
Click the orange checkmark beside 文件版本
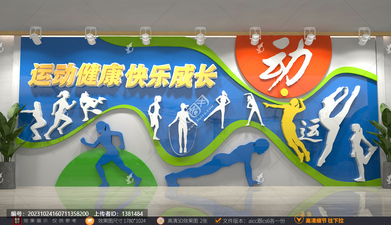(x=218, y=221)
